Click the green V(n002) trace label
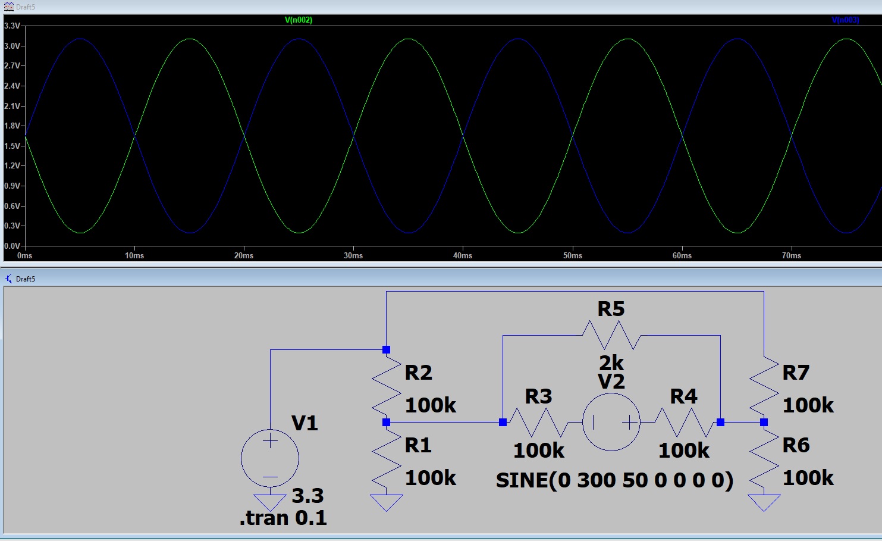This screenshot has height=541, width=882. click(299, 20)
